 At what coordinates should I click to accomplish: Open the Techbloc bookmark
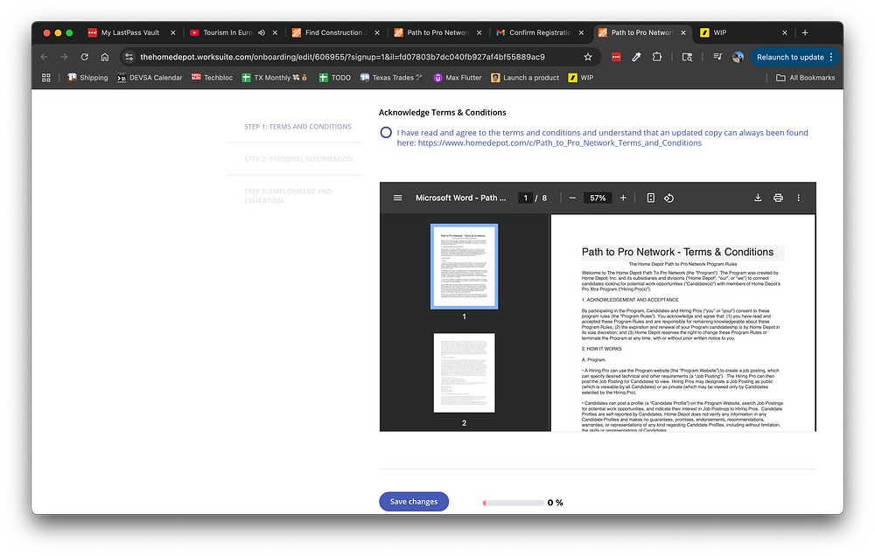(212, 78)
